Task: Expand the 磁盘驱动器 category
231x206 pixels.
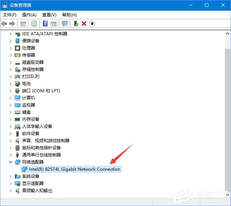Action: 11,62
